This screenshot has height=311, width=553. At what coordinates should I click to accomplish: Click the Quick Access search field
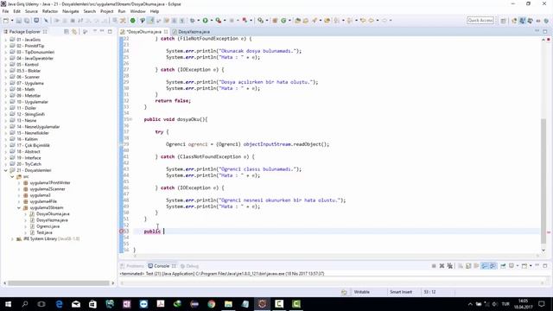480,21
